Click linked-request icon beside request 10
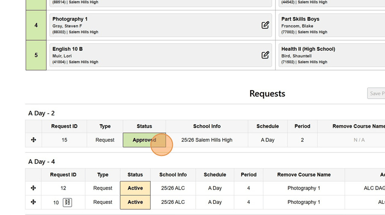Image resolution: width=385 pixels, height=215 pixels. click(x=67, y=202)
